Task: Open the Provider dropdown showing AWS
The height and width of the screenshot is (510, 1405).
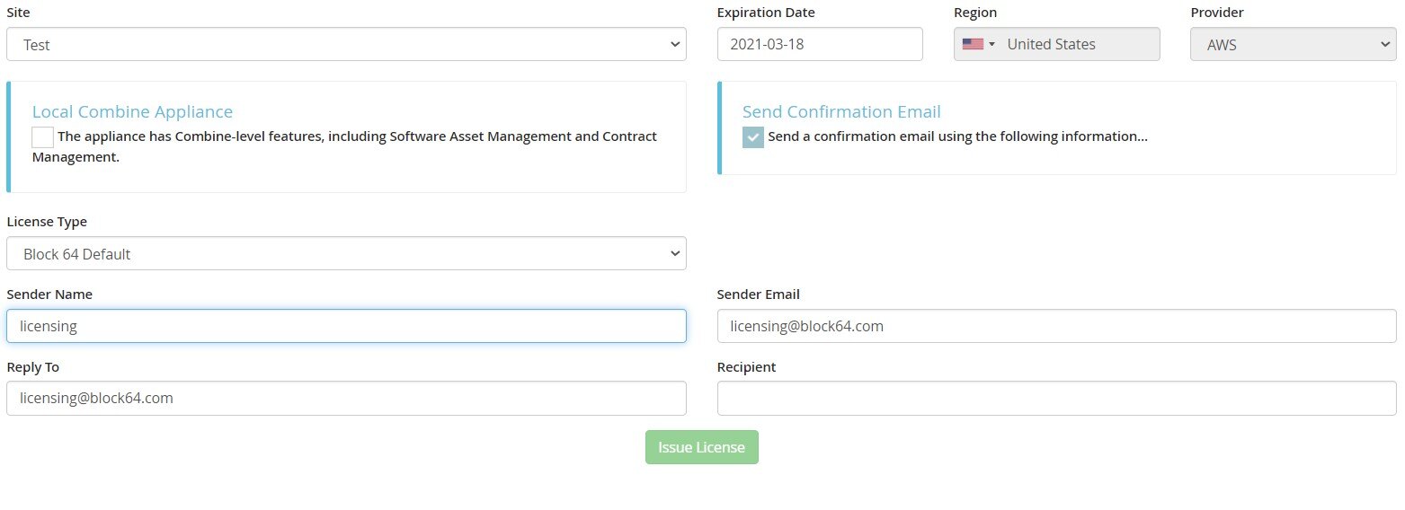Action: [1293, 44]
